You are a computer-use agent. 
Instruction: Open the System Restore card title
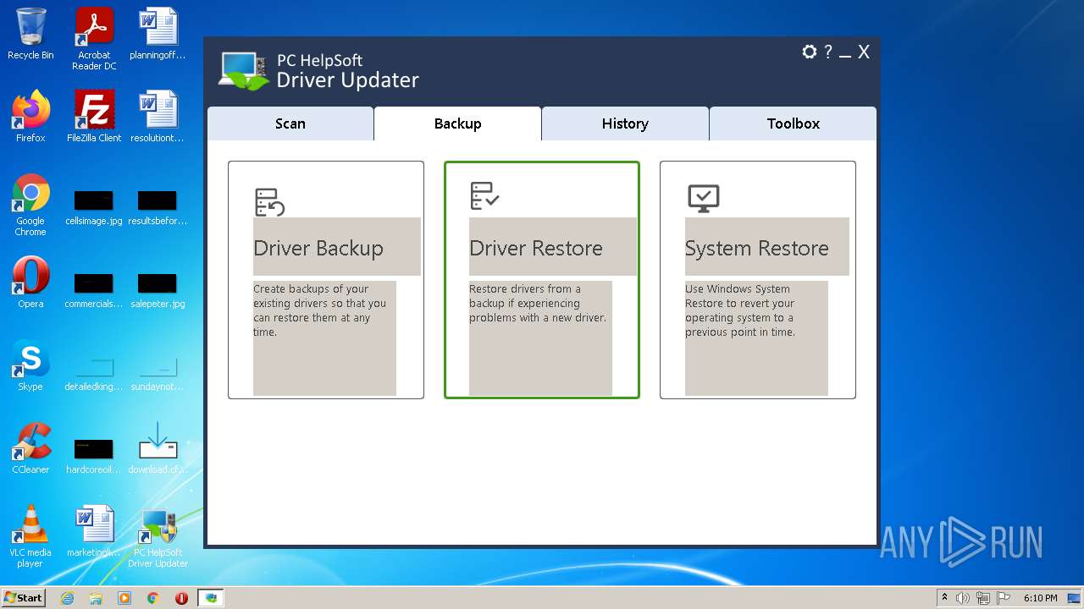(757, 248)
